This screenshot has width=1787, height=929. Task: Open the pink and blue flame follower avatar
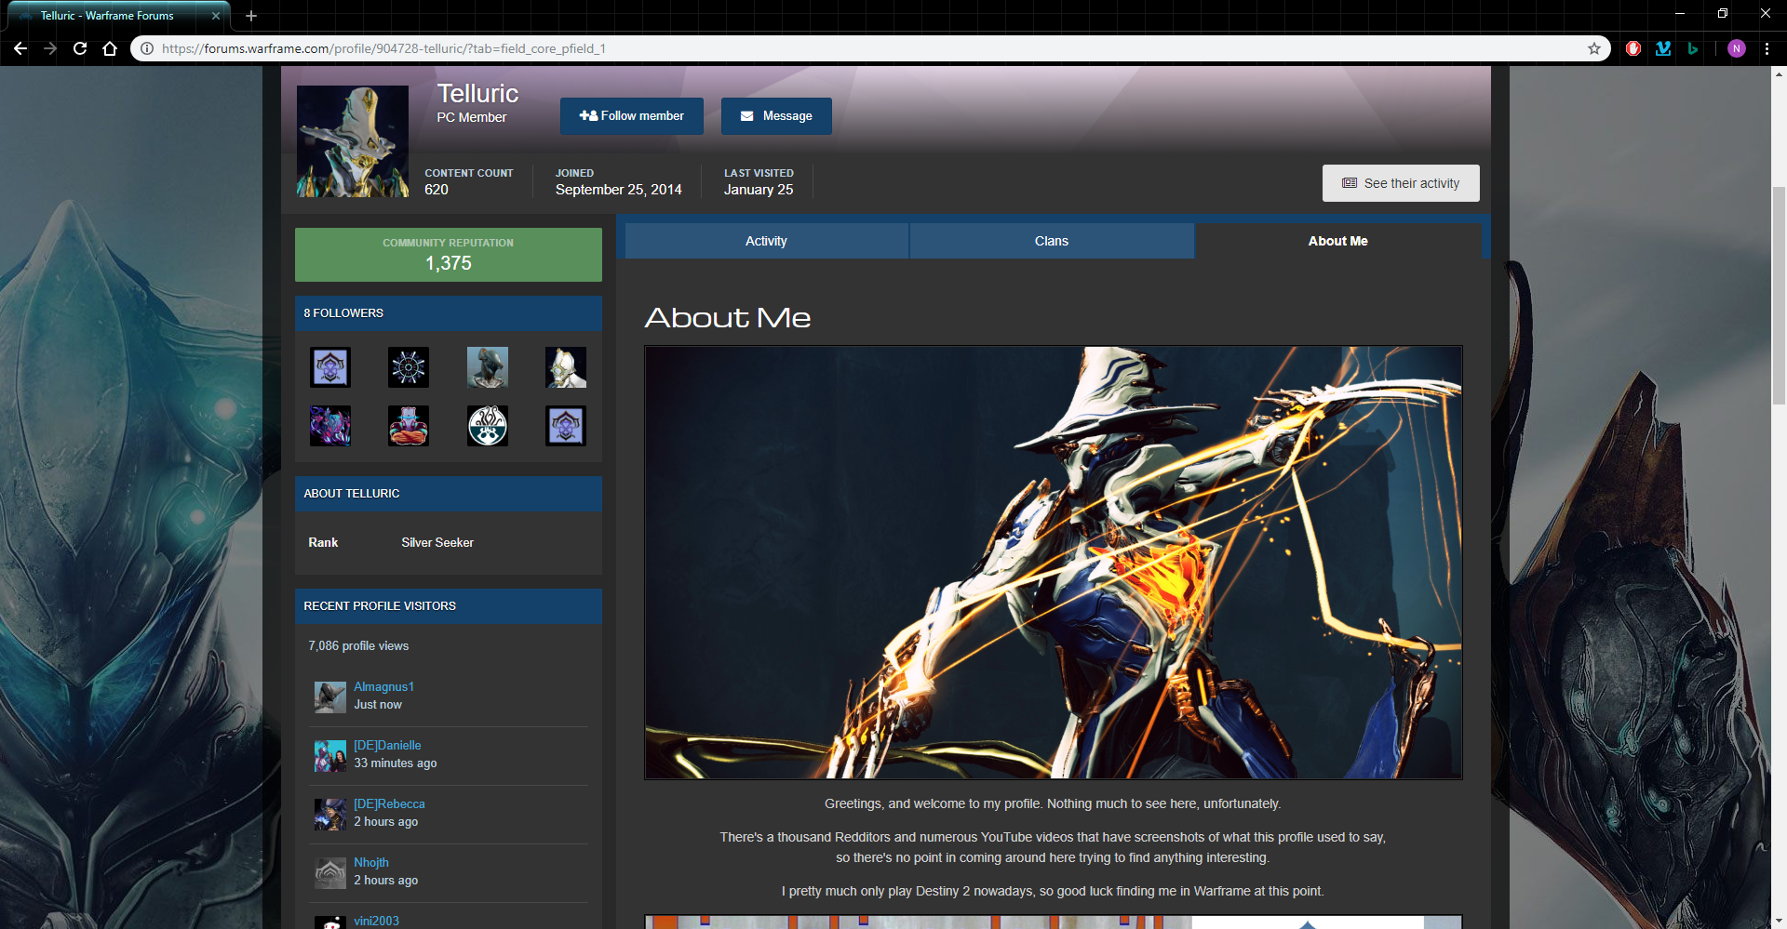pyautogui.click(x=330, y=426)
